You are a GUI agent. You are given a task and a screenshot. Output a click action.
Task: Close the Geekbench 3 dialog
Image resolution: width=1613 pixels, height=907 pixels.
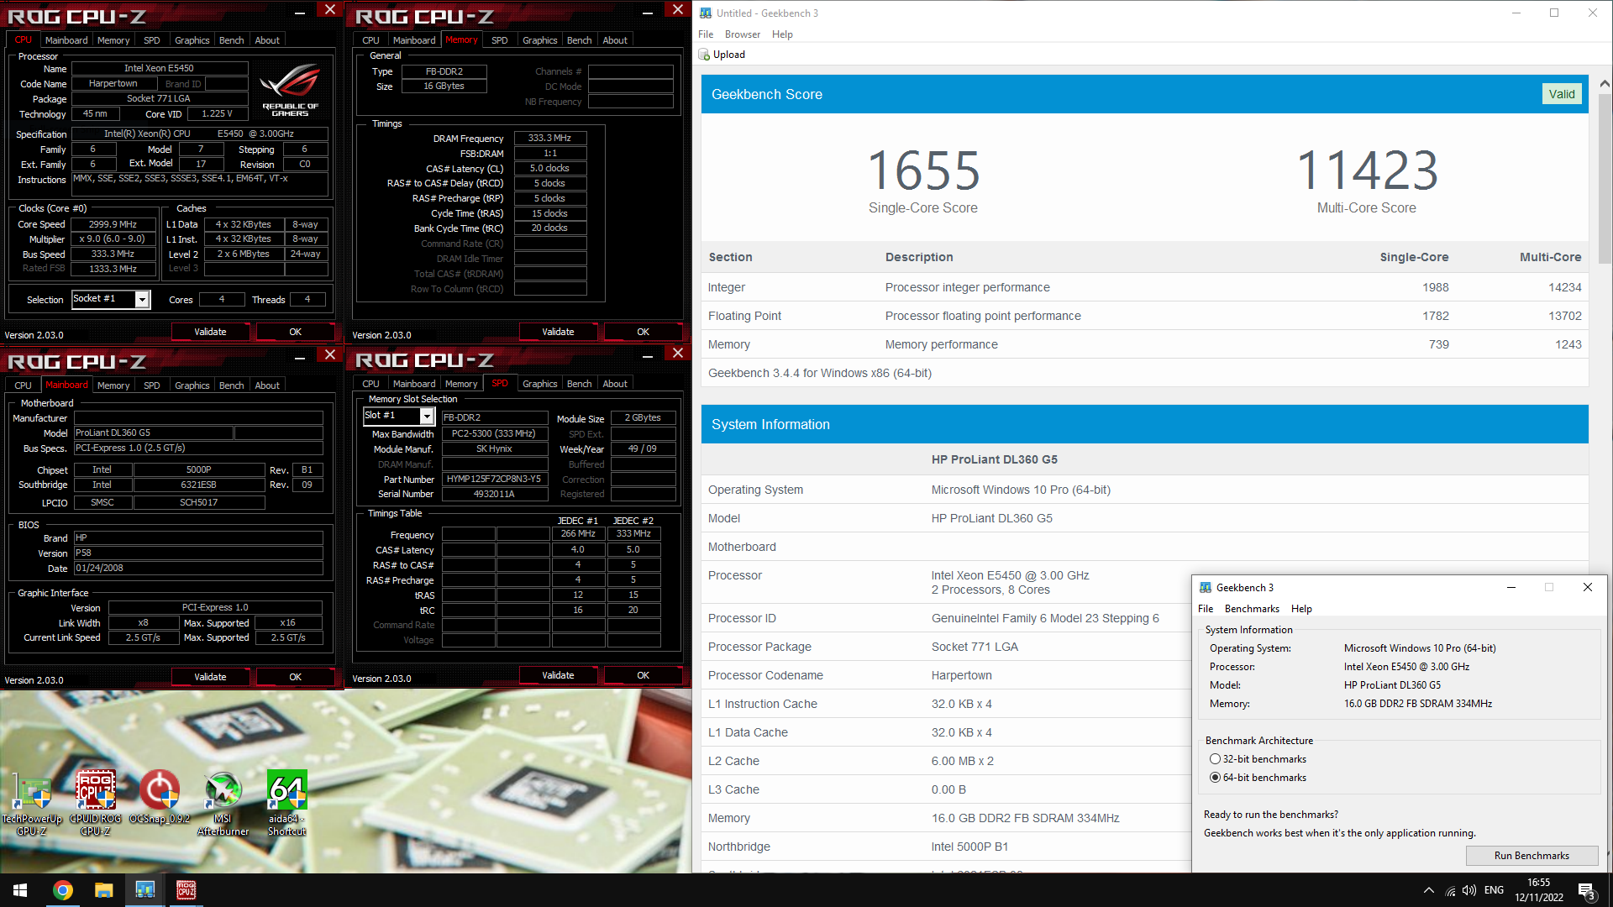(1588, 588)
